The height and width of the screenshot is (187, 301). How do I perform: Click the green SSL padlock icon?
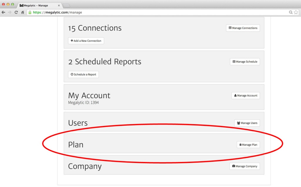point(30,12)
